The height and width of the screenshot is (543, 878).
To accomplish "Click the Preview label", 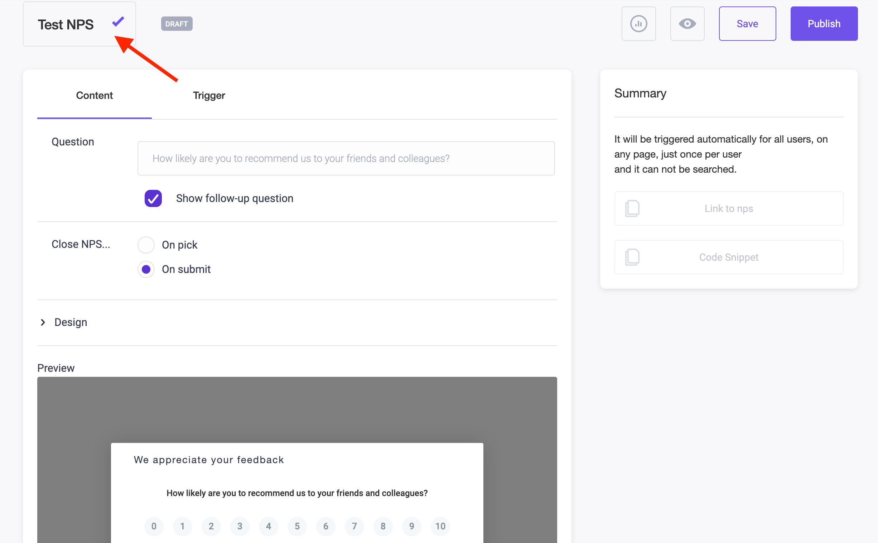I will (56, 368).
